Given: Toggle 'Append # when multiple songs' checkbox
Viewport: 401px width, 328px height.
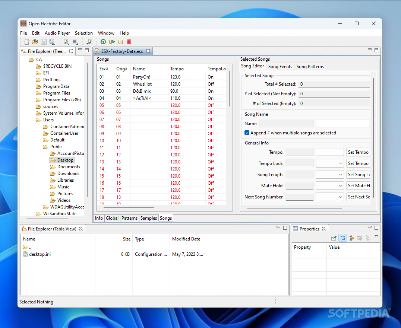Looking at the screenshot, I should [x=247, y=133].
